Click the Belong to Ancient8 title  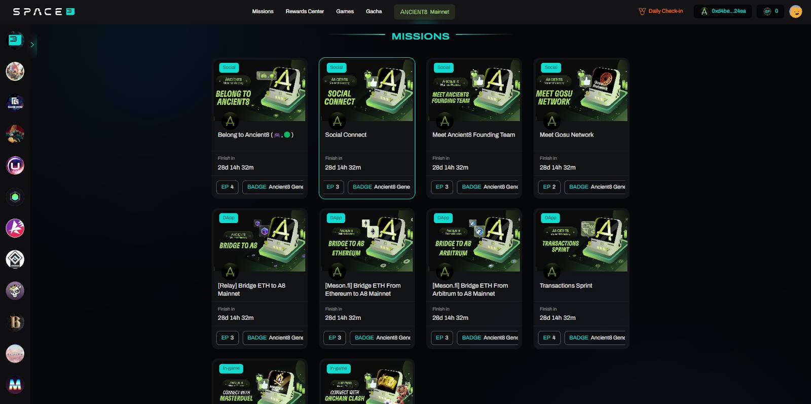[x=255, y=135]
